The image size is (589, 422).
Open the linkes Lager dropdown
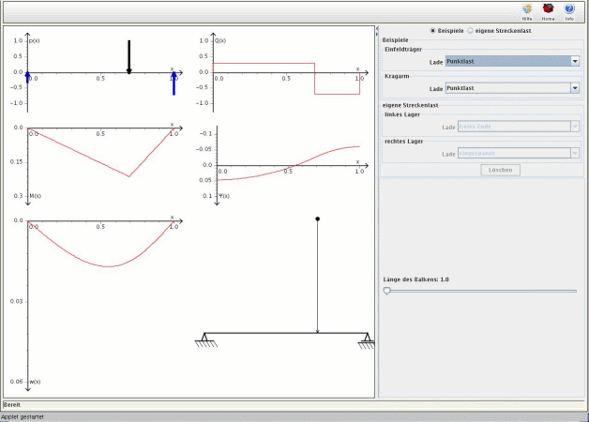[518, 127]
